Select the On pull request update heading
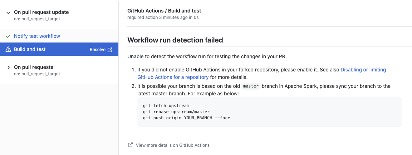The image size is (412, 155). [41, 12]
